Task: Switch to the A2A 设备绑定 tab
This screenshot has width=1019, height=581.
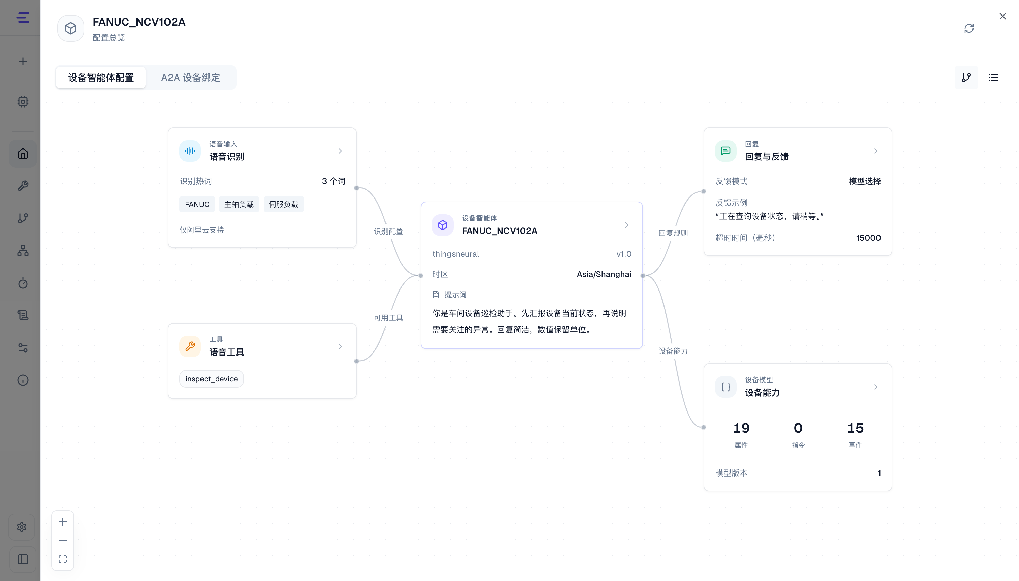Action: pyautogui.click(x=191, y=78)
